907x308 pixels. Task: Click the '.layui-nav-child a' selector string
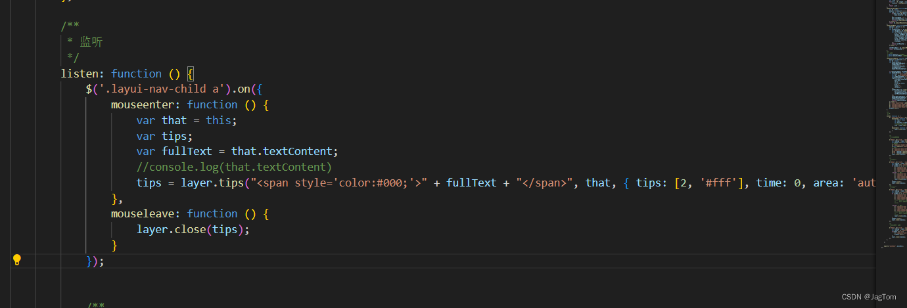(163, 89)
